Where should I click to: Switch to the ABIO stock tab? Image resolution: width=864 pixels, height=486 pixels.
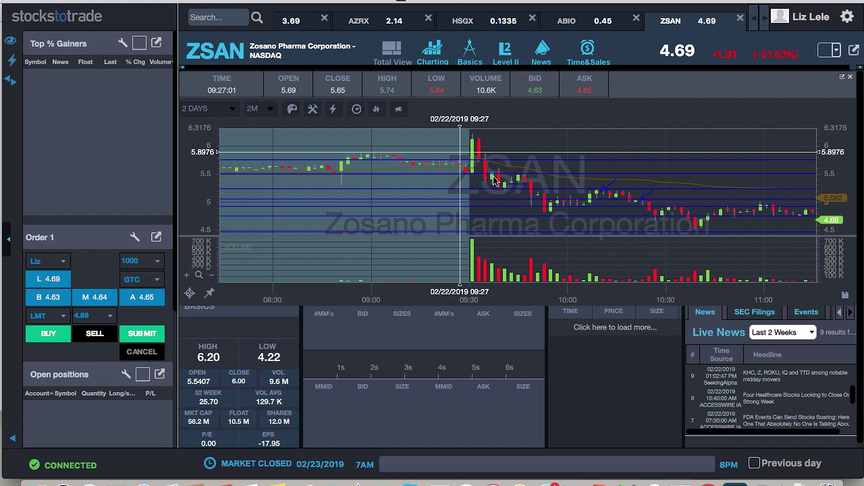click(x=584, y=21)
